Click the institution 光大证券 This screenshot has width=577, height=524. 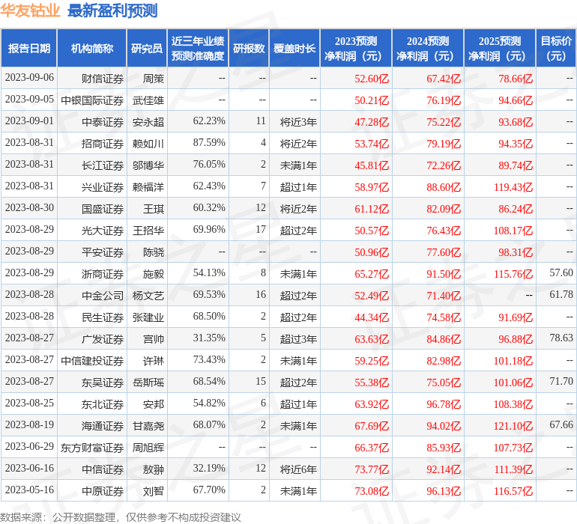pyautogui.click(x=103, y=231)
